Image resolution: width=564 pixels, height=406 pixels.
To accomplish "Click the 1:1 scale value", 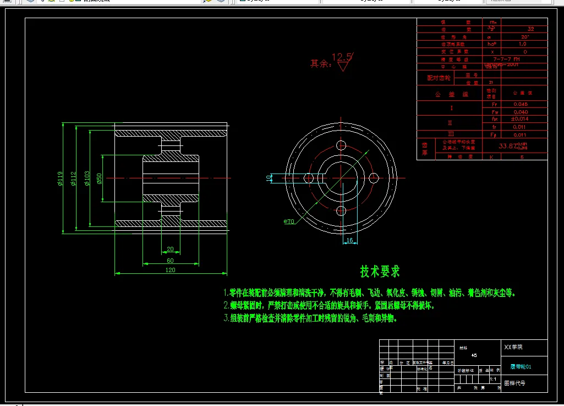I will pyautogui.click(x=493, y=380).
